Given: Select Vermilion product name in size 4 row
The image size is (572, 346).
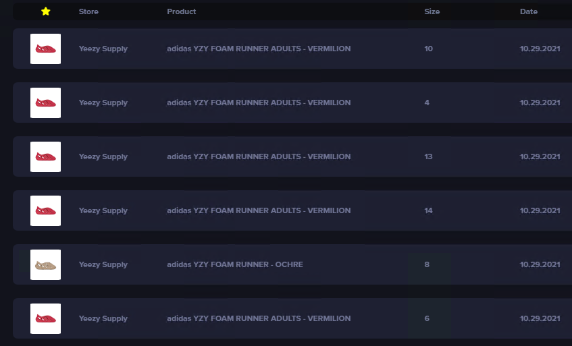Looking at the screenshot, I should pyautogui.click(x=259, y=103).
